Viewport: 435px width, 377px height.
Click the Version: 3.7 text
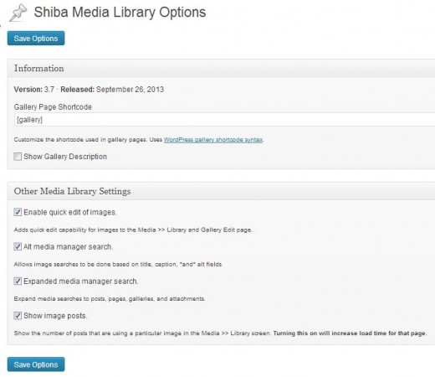(34, 90)
